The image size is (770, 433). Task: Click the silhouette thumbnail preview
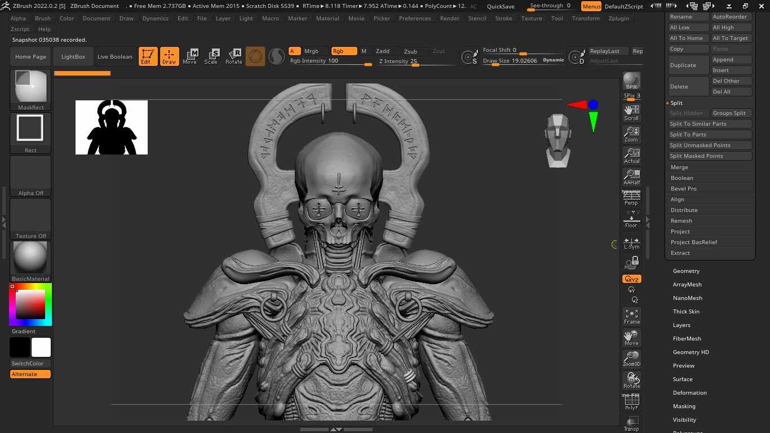point(112,127)
